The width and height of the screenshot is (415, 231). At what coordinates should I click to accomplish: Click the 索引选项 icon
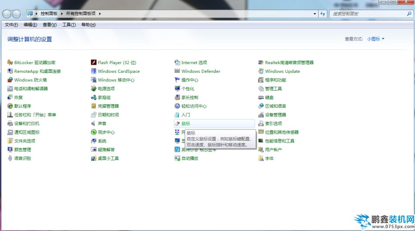(261, 124)
